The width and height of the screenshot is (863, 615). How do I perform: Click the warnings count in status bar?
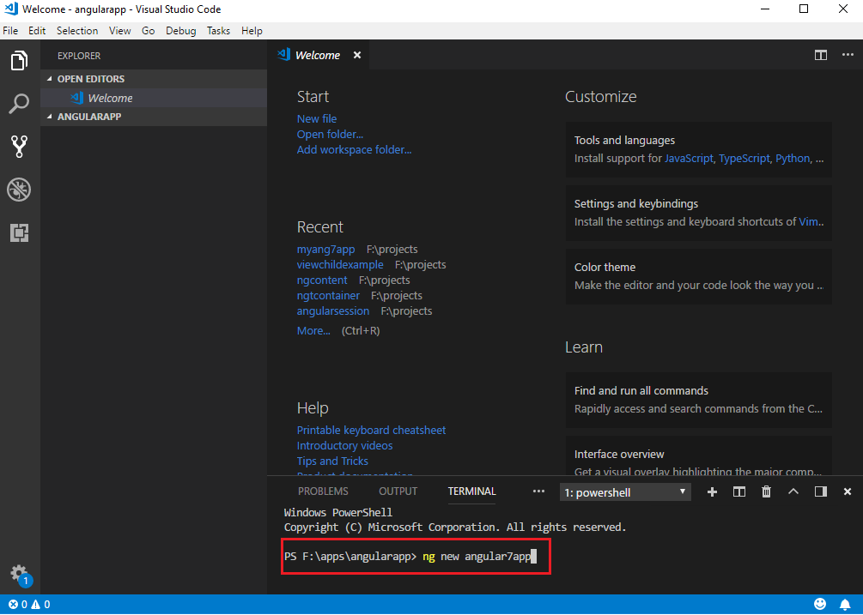(x=40, y=605)
